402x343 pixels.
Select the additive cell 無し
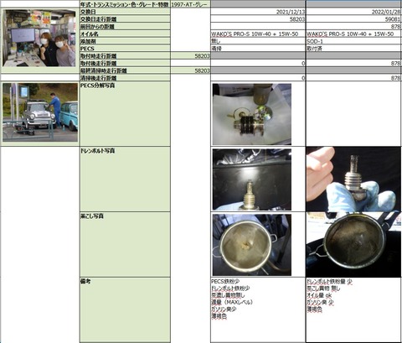coord(258,41)
